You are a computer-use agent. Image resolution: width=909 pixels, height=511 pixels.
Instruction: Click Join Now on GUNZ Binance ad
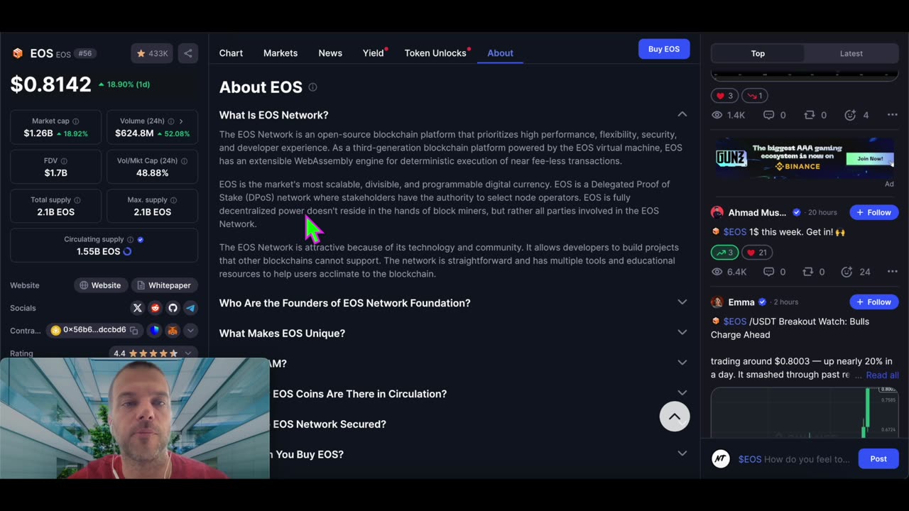tap(869, 158)
